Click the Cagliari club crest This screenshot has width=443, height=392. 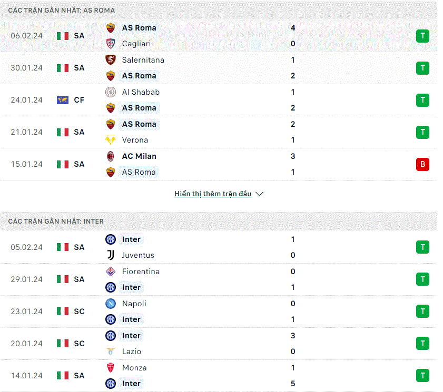(x=111, y=44)
